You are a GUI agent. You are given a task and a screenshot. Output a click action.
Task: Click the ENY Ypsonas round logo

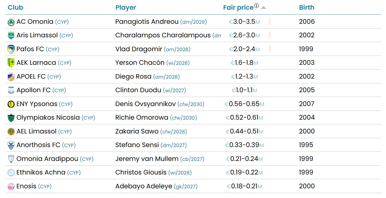click(x=11, y=104)
